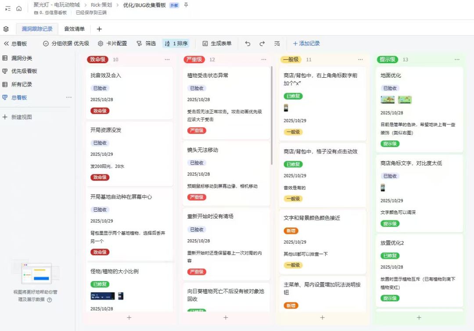Add a card to the 严重级 column
The image size is (474, 331).
(x=226, y=318)
